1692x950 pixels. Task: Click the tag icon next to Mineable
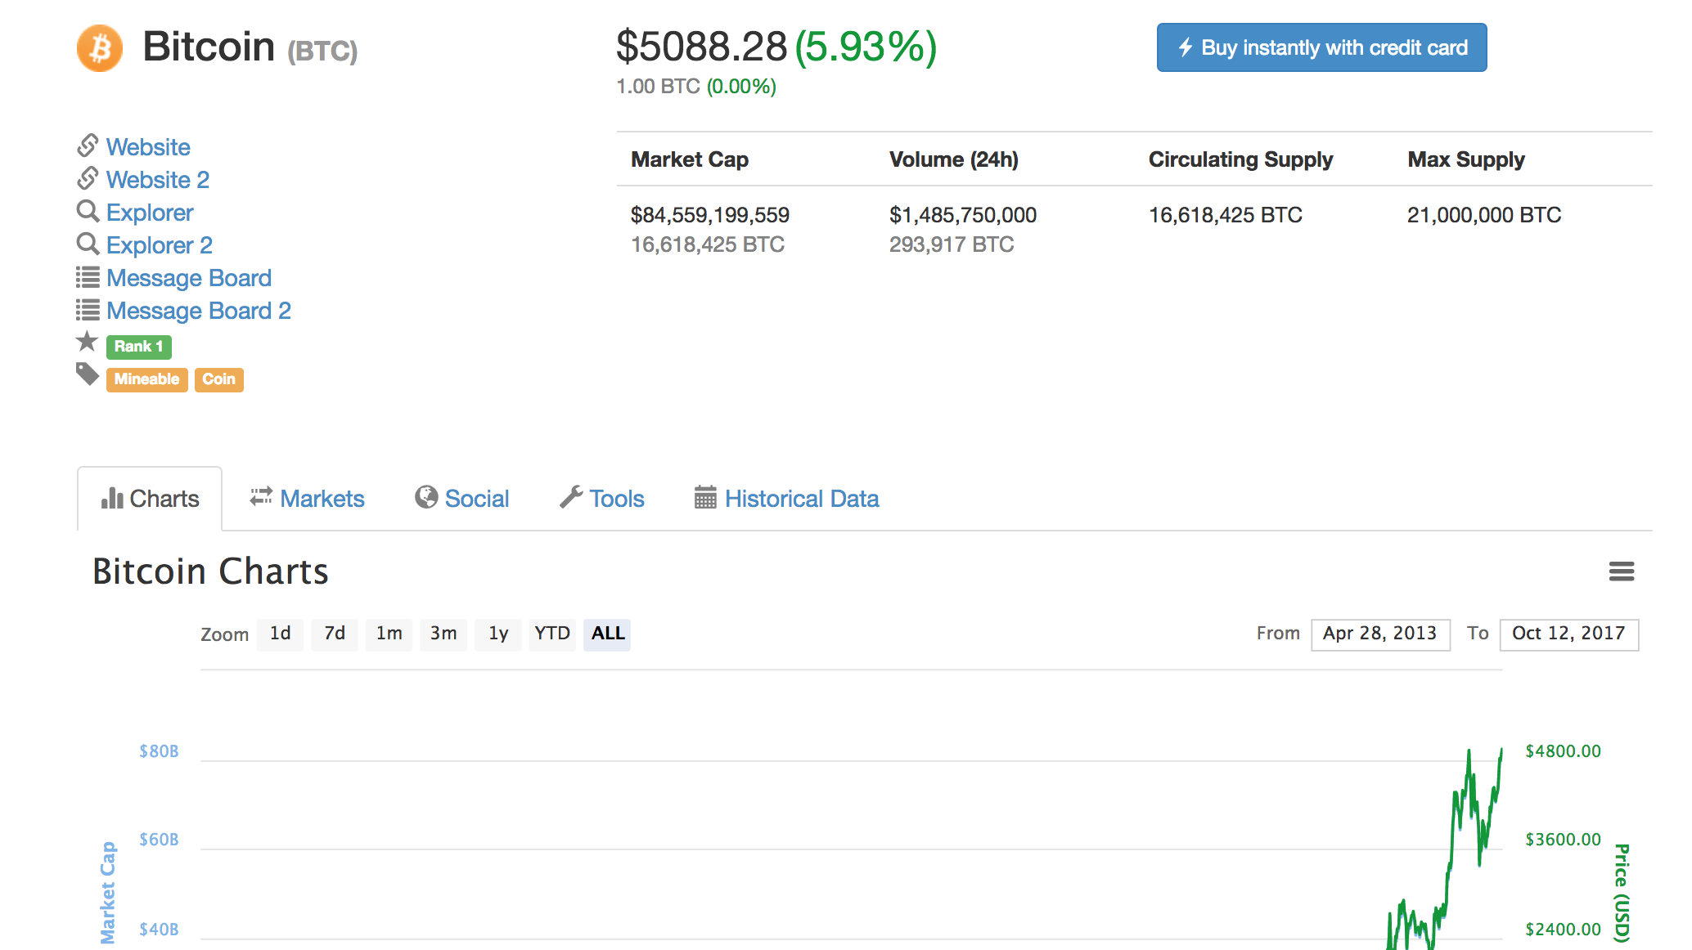coord(88,374)
